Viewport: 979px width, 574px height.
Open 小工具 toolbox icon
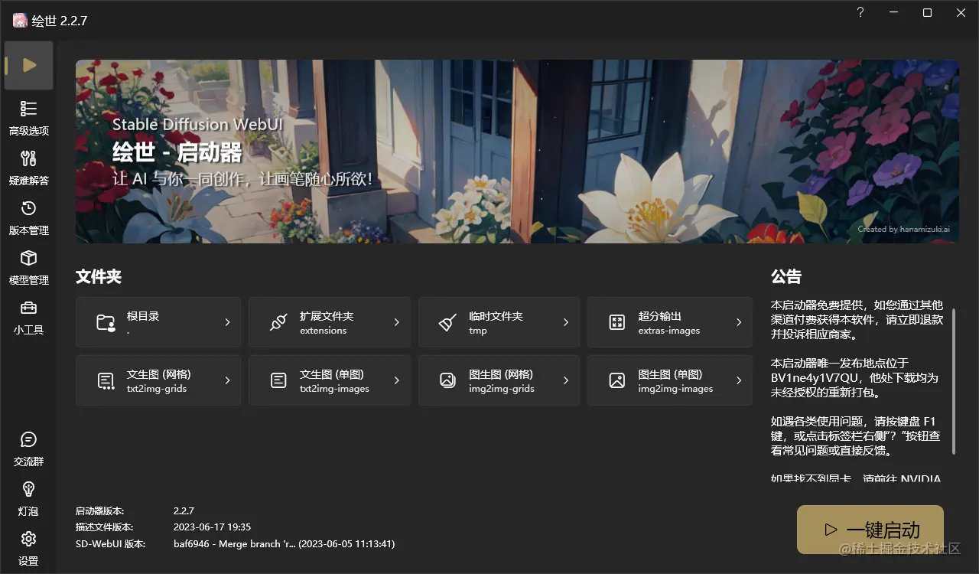28,308
